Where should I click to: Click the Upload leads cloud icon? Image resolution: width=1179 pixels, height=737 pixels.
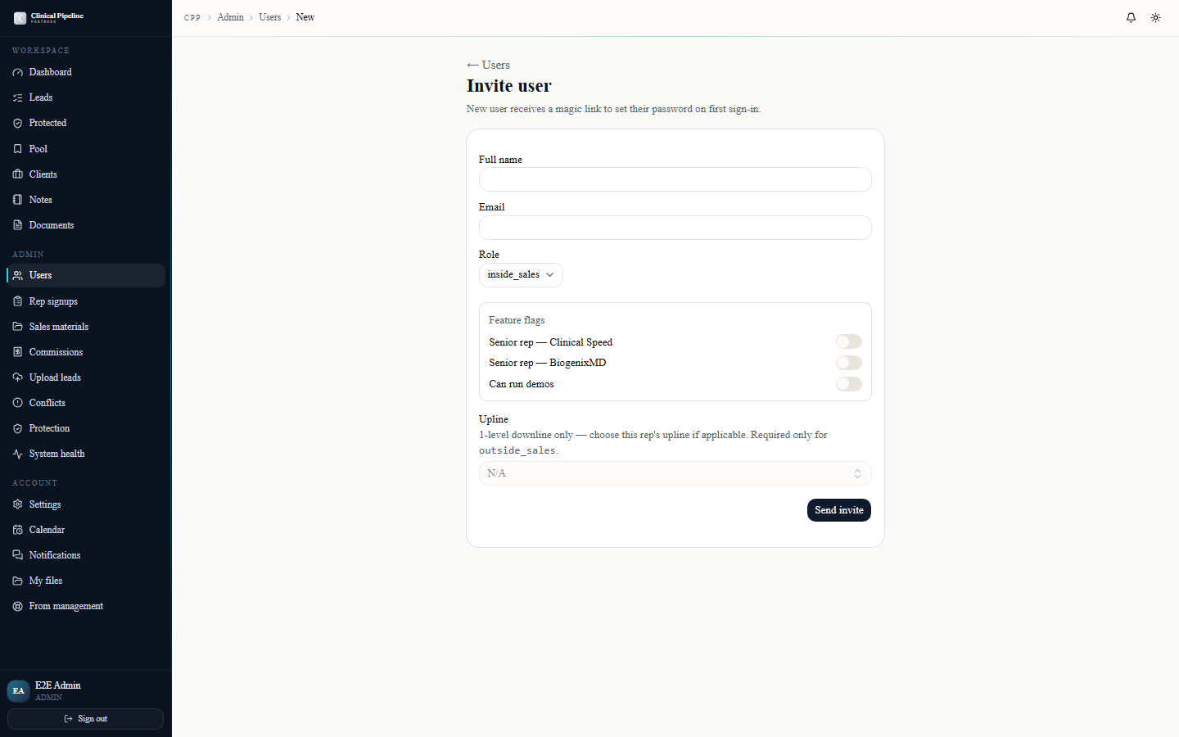pos(17,378)
